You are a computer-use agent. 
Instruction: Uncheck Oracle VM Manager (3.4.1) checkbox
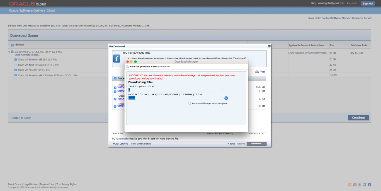click(16, 70)
